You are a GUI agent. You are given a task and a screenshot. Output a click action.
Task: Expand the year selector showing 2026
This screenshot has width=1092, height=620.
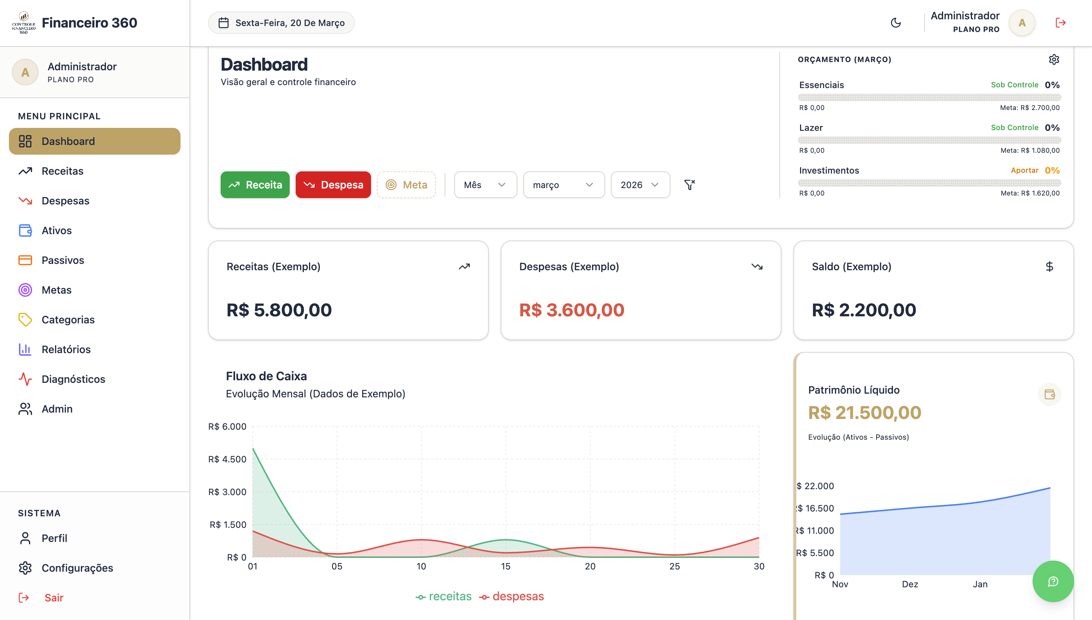(x=640, y=185)
